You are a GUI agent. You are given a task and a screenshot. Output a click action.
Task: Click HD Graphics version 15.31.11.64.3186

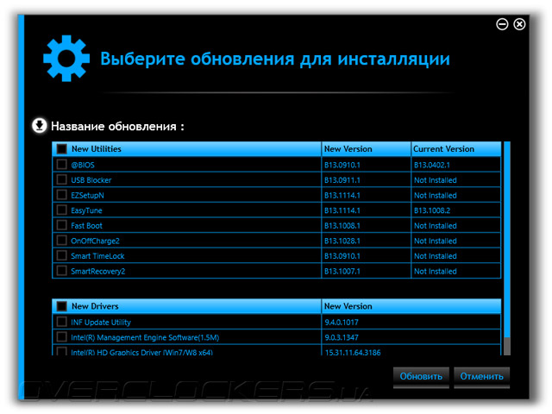pos(353,352)
